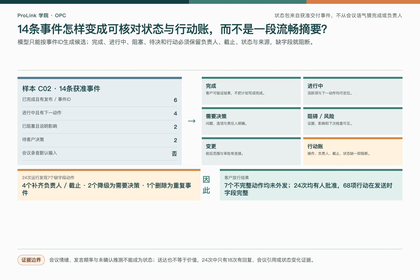The height and width of the screenshot is (280, 420).
Task: Click the row 待客户决策
Action: [100, 140]
